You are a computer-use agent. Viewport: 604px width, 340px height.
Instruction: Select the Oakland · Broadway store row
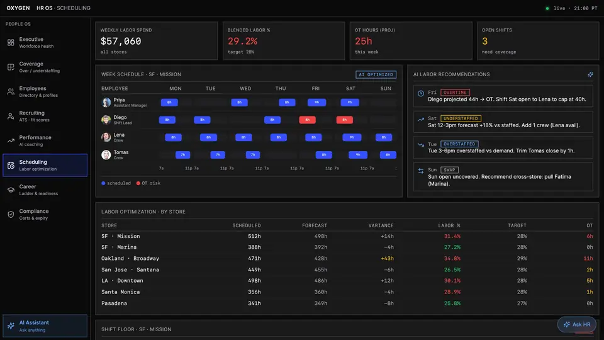347,258
